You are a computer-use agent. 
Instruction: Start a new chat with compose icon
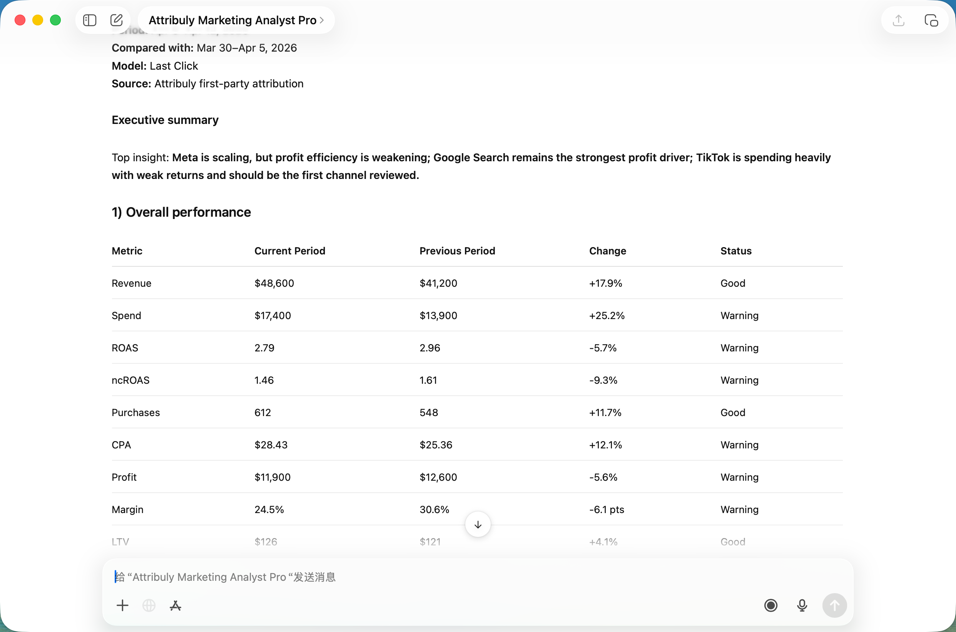click(117, 20)
